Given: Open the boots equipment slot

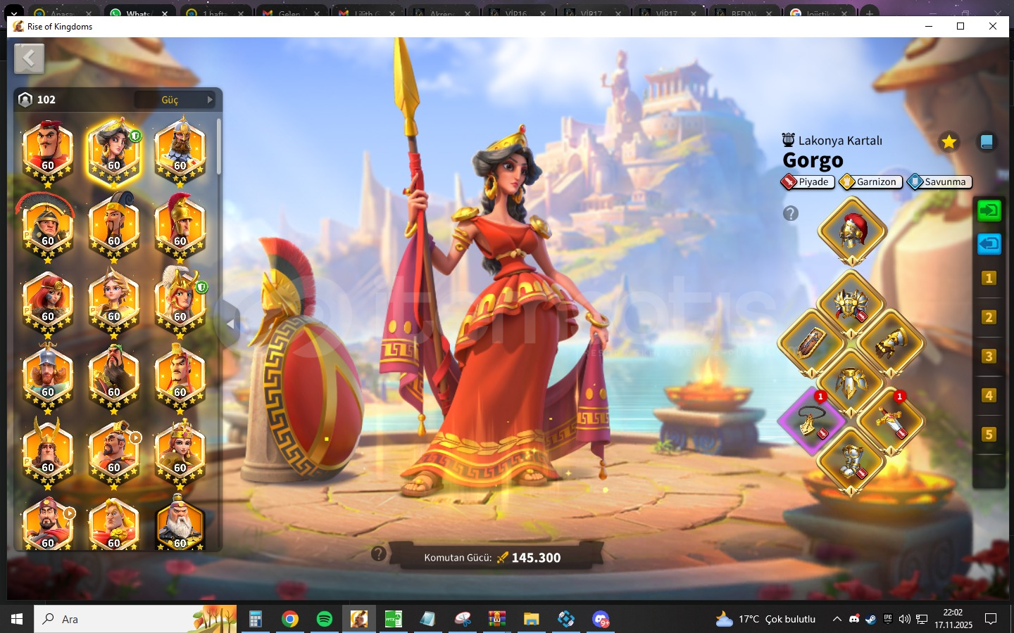Looking at the screenshot, I should [x=851, y=461].
